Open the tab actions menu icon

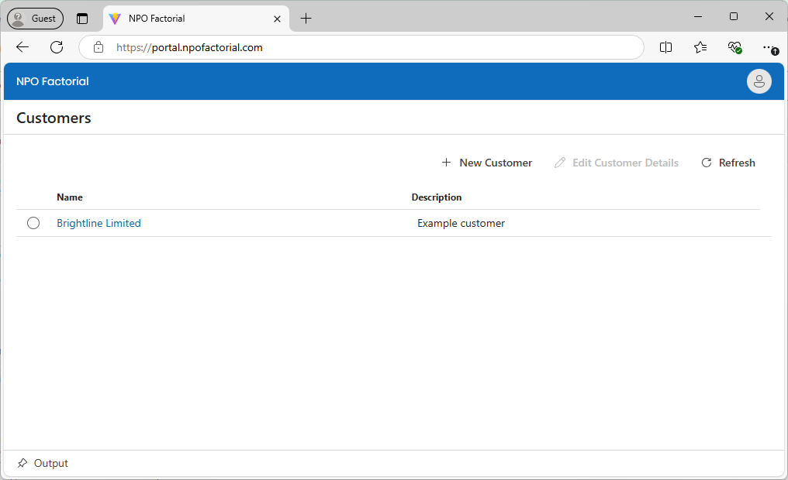coord(82,19)
